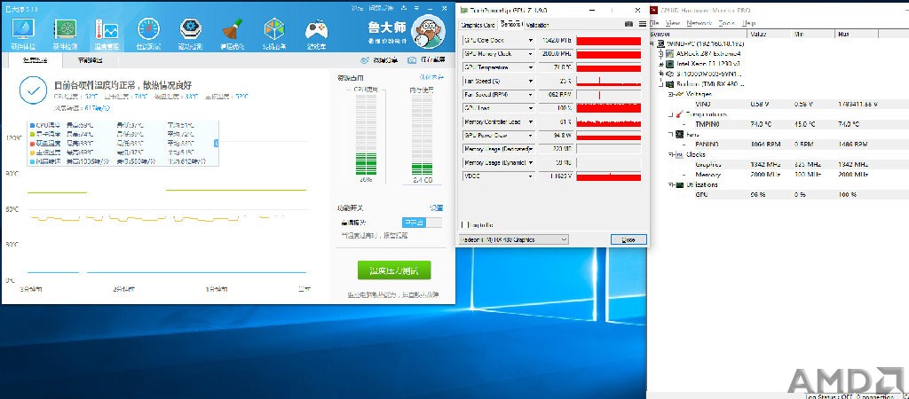909x399 pixels.
Task: Open the cleanup optimization broom icon
Action: click(233, 29)
